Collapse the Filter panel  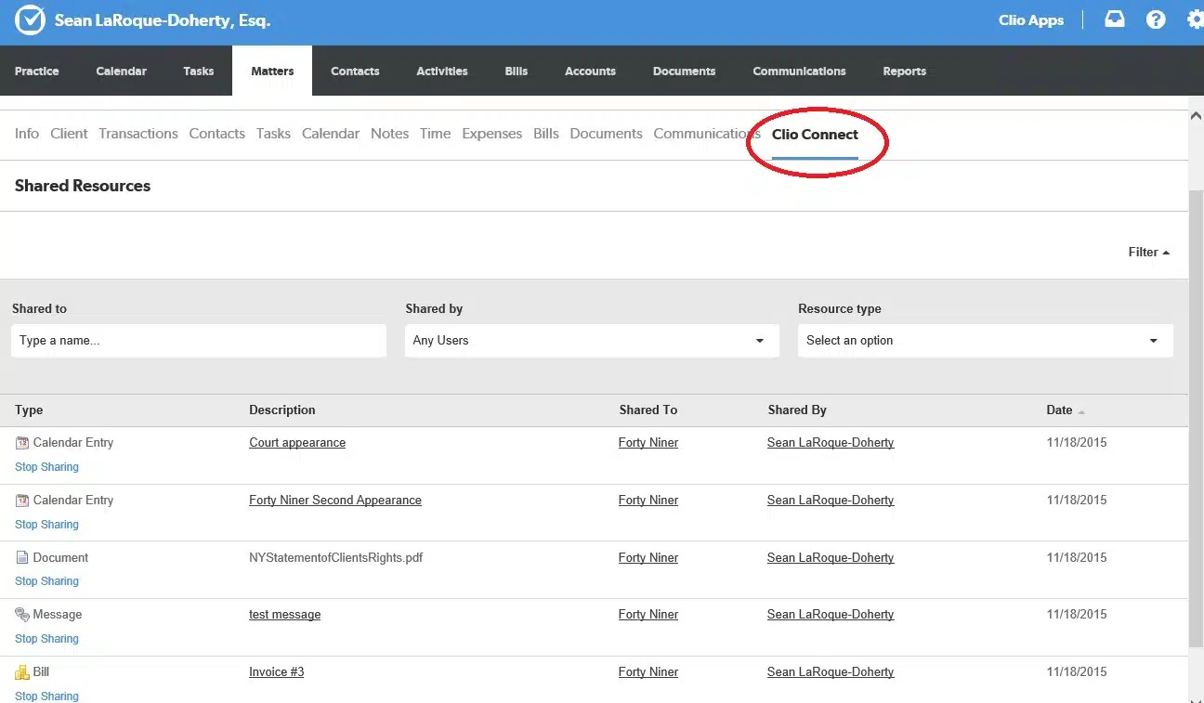point(1147,252)
